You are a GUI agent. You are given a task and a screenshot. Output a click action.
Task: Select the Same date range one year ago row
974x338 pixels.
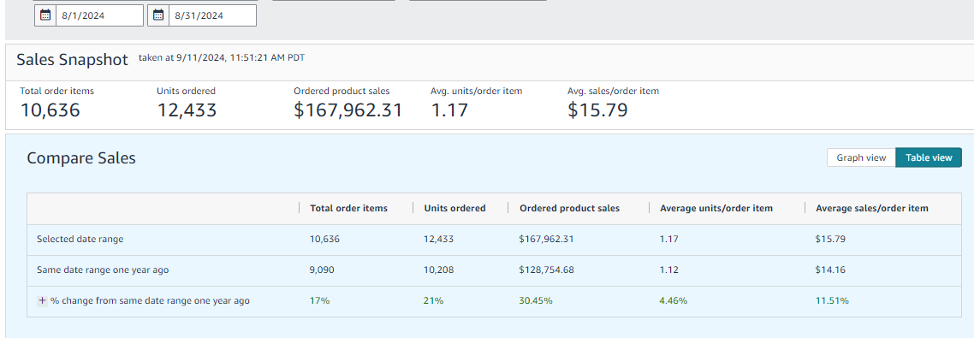click(x=494, y=270)
